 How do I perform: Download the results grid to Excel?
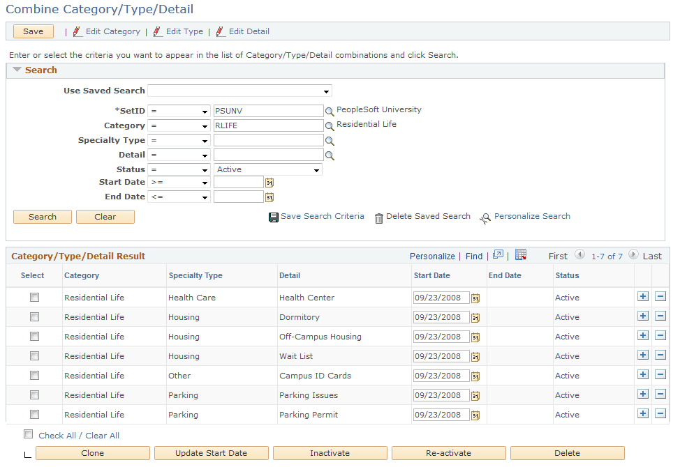(x=520, y=254)
